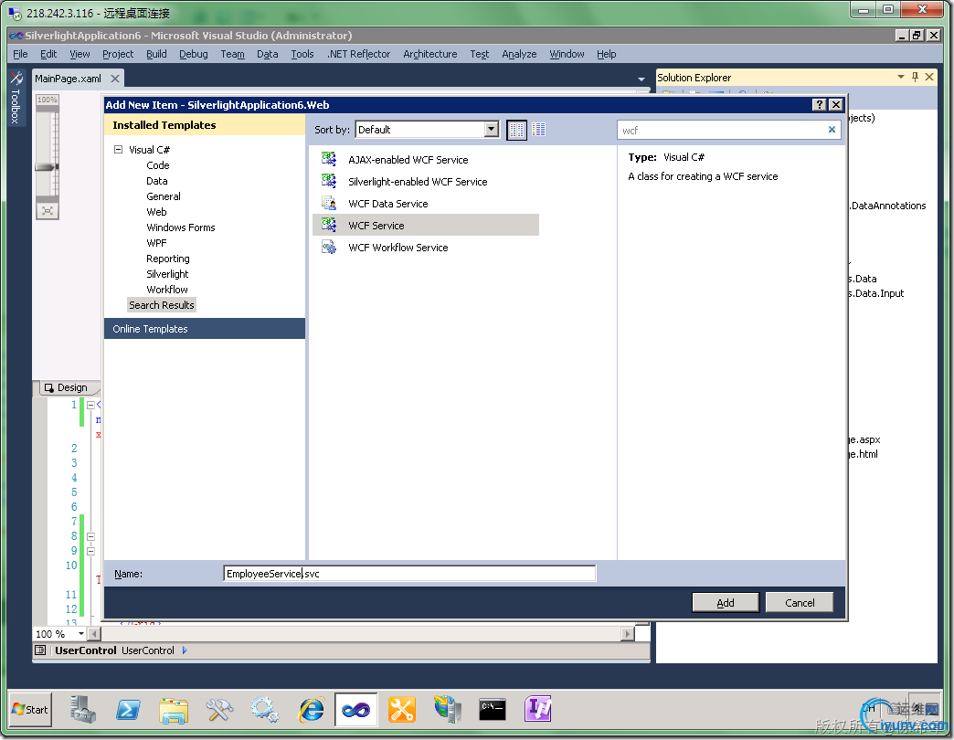
Task: Clear the wcf search box with X
Action: click(832, 130)
